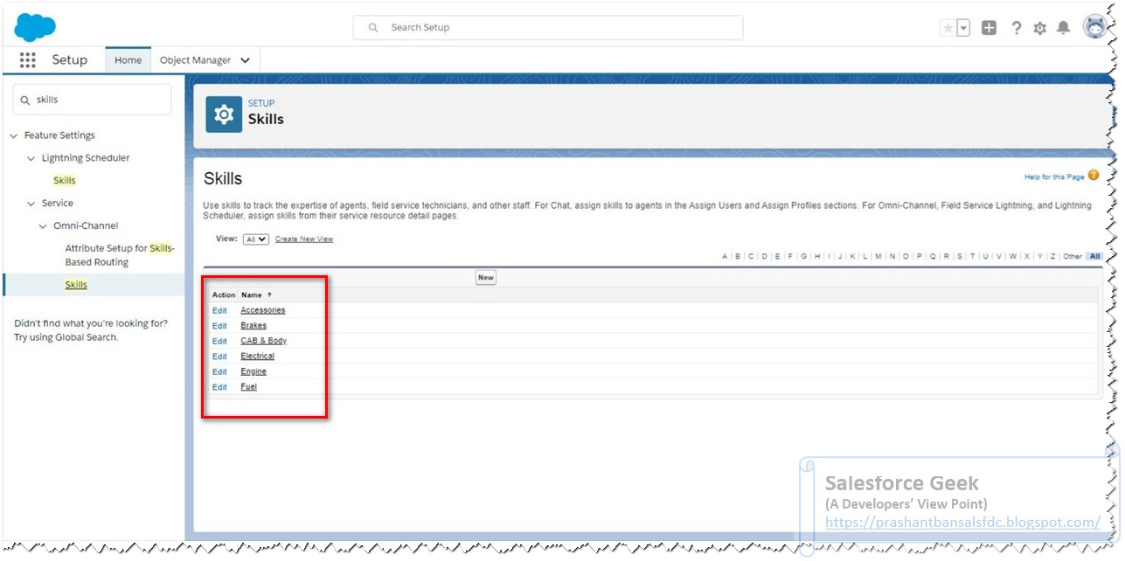Screen dimensions: 1125x561
Task: Open the Fuel skill record
Action: pyautogui.click(x=249, y=387)
